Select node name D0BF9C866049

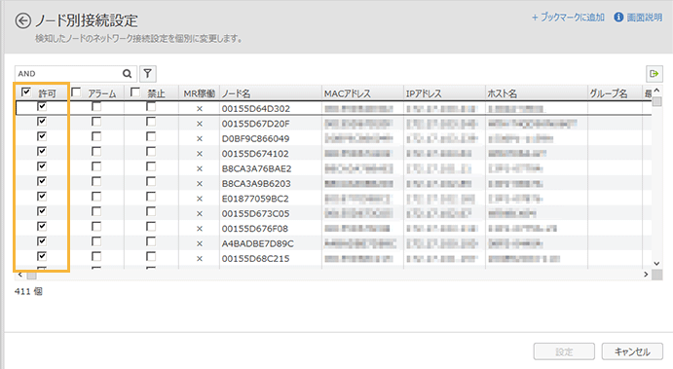[255, 139]
